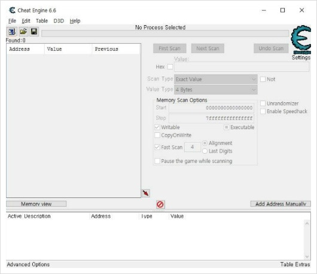
Task: Click address table Value column header
Action: (177, 216)
